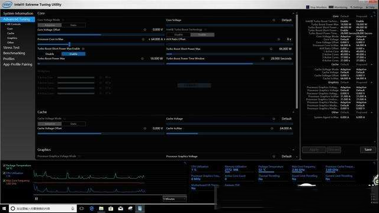Open the Monitoring toolbar item
The image size is (379, 213).
(x=338, y=7)
